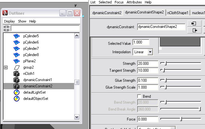Image resolution: width=205 pixels, height=129 pixels.
Task: Select pCylinder6 in the Outliner
Action: coord(31,42)
